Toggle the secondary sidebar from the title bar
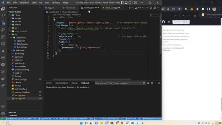 click(x=130, y=2)
